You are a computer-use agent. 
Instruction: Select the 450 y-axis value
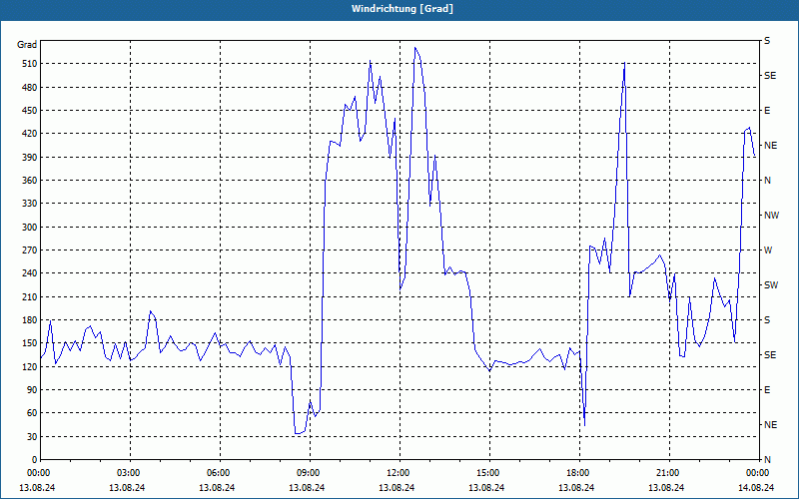30,111
